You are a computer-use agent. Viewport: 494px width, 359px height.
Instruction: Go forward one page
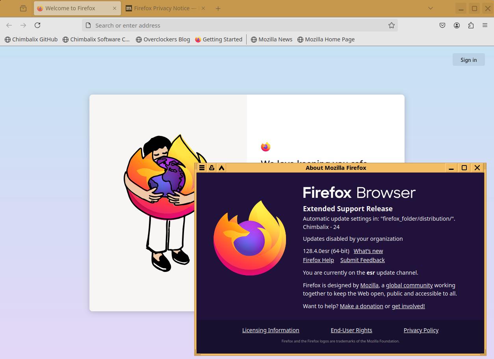tap(23, 25)
